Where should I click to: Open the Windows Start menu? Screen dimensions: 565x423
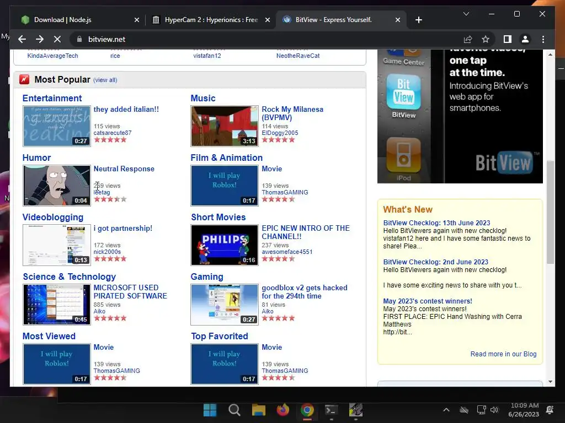pyautogui.click(x=210, y=410)
